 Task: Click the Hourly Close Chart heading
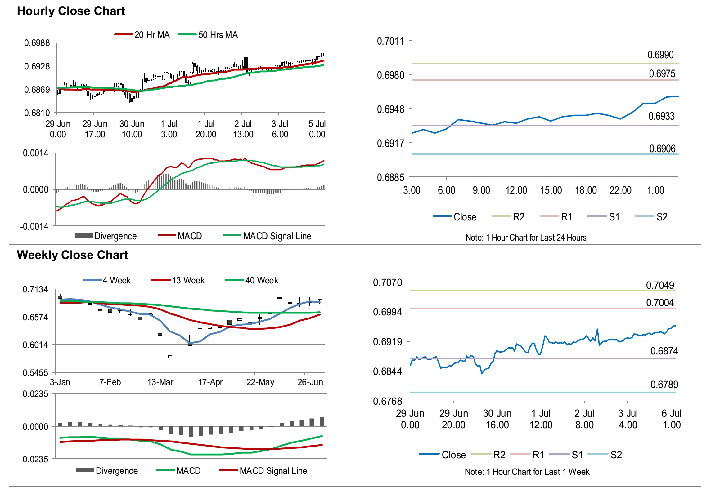(x=71, y=11)
